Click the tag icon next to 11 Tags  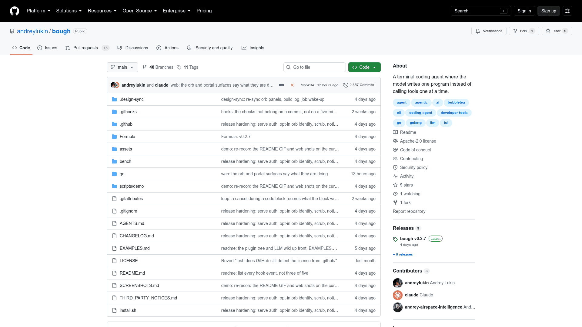179,67
